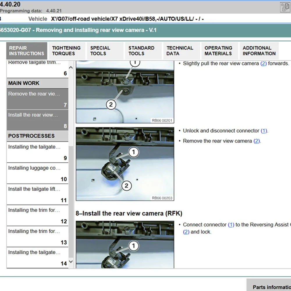
Task: Open image RB66 00203 of disconnected camera
Action: point(125,164)
